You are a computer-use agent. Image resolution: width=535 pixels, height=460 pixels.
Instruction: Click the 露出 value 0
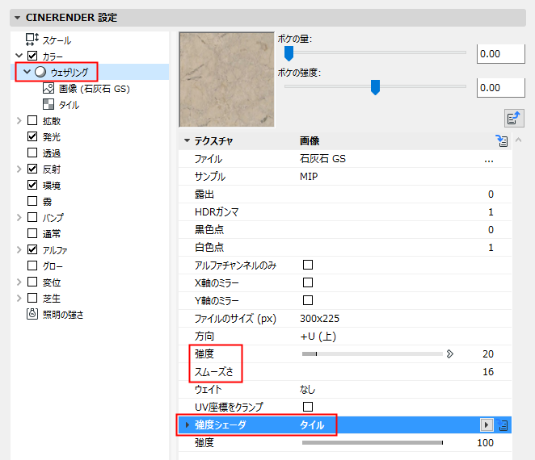(x=491, y=194)
